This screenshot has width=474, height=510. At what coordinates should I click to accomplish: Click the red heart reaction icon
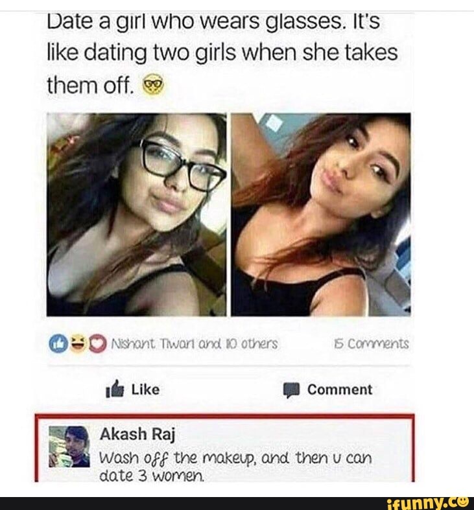(x=97, y=344)
